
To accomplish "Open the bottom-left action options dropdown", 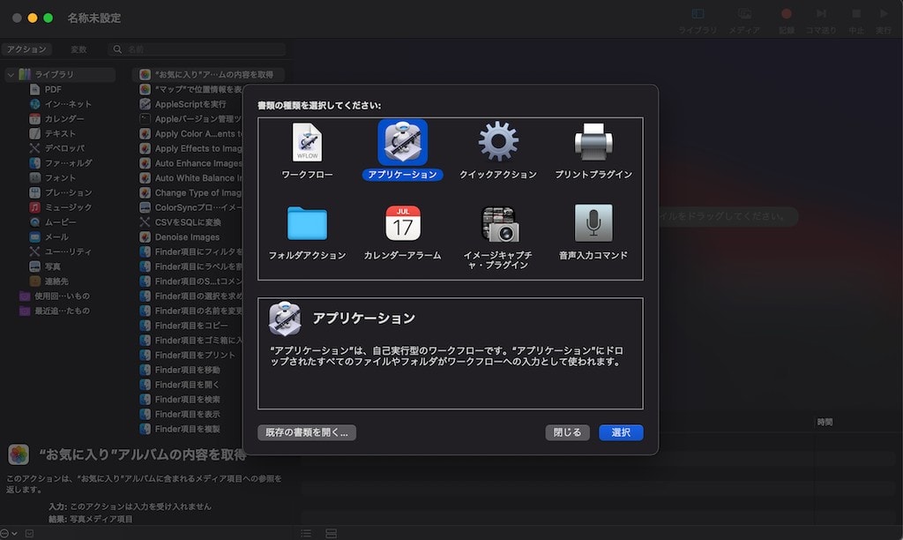I will tap(9, 533).
